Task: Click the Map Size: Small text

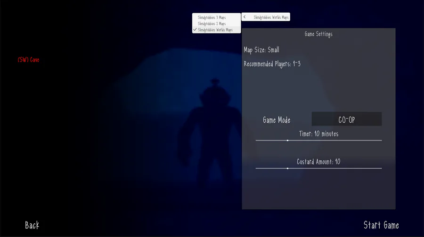Action: click(x=261, y=50)
